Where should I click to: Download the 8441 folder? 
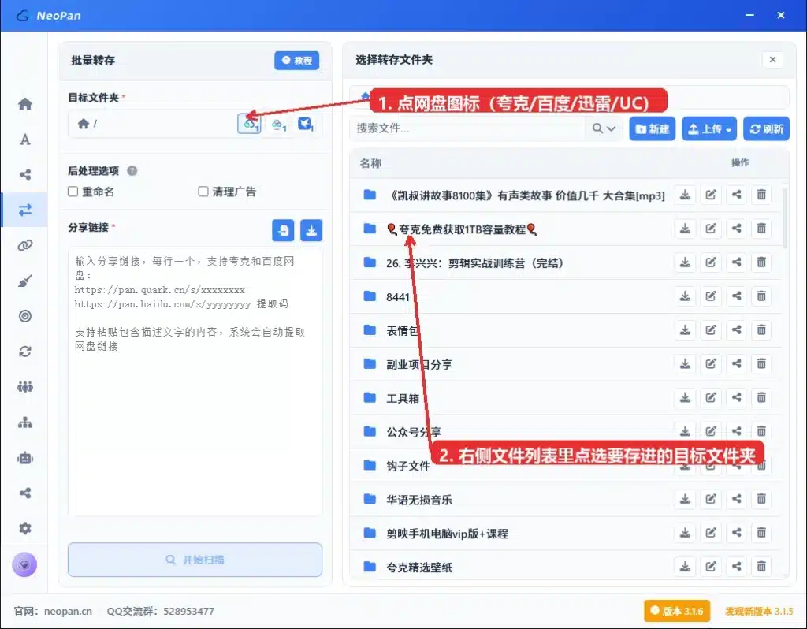click(685, 296)
